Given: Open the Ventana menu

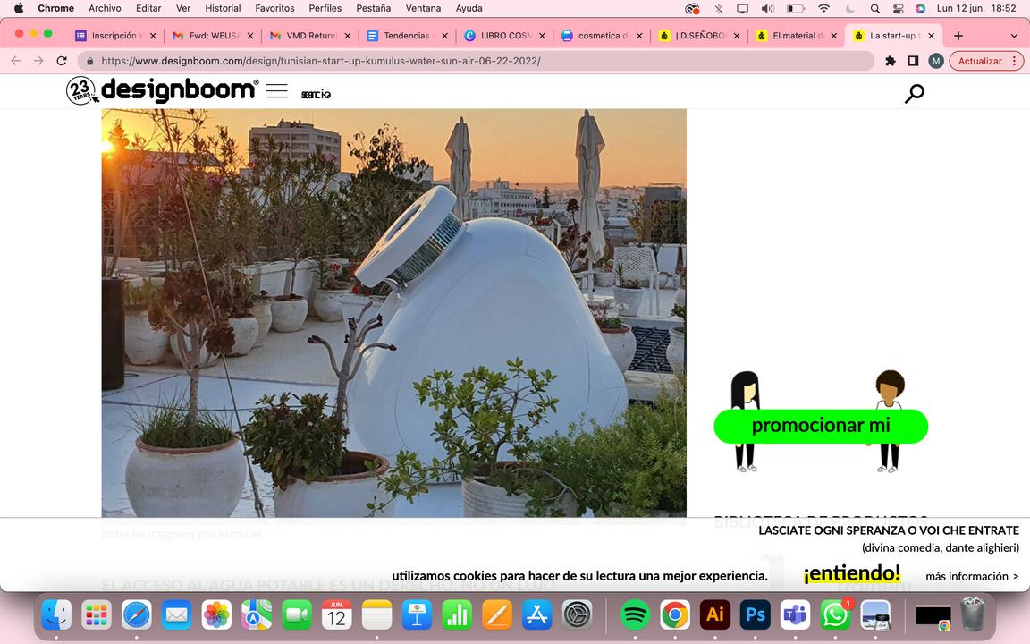Looking at the screenshot, I should 423,9.
